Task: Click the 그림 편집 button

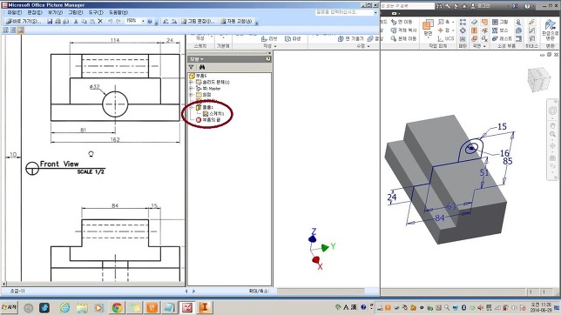Action: [x=198, y=22]
